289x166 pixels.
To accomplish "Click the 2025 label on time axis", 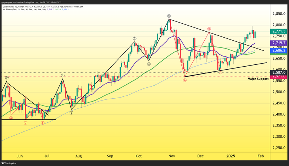I will click(x=230, y=155).
